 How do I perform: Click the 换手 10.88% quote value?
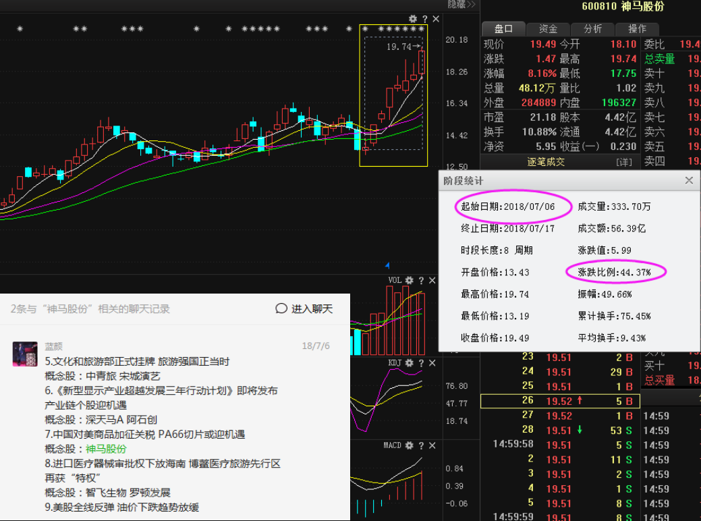pos(539,132)
